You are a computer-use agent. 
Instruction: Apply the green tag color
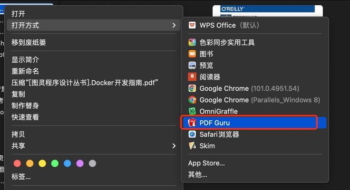(55, 163)
